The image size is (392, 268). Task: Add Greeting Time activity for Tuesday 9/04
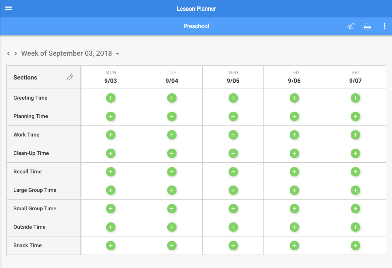click(172, 98)
